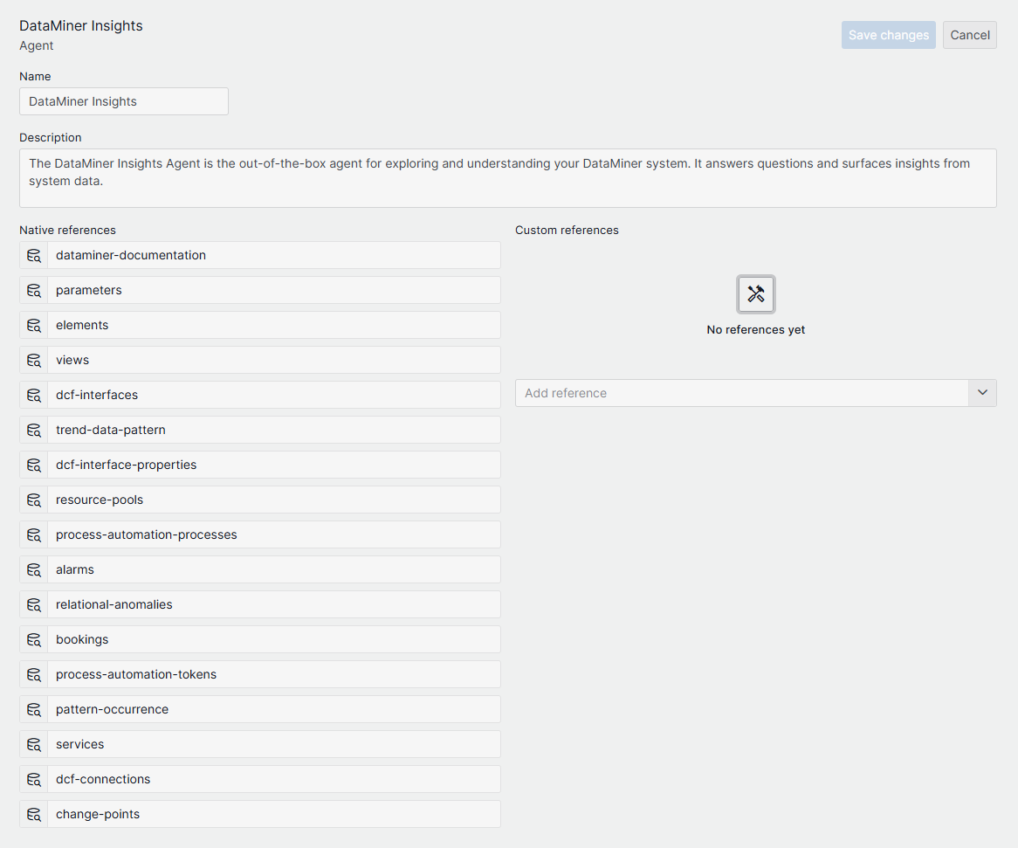Select the dcf-connections reference text
1018x848 pixels.
click(103, 779)
